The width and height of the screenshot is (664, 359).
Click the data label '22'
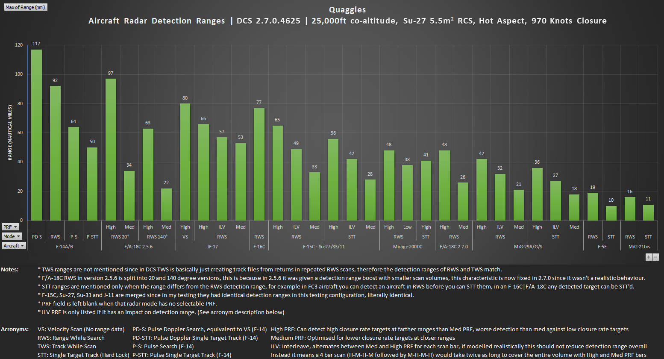click(x=166, y=182)
